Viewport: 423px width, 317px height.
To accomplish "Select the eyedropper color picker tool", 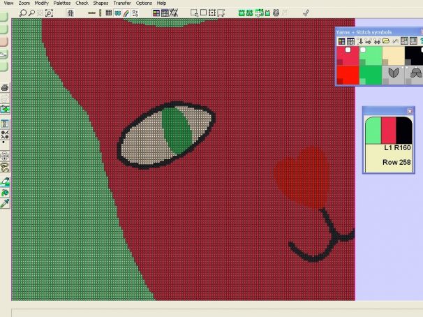I will click(x=5, y=202).
